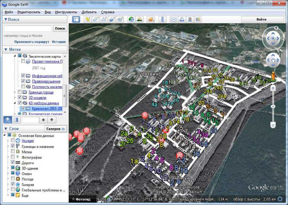Toggle the sidebar panel toolbar icon
The width and height of the screenshot is (288, 205).
76,19
